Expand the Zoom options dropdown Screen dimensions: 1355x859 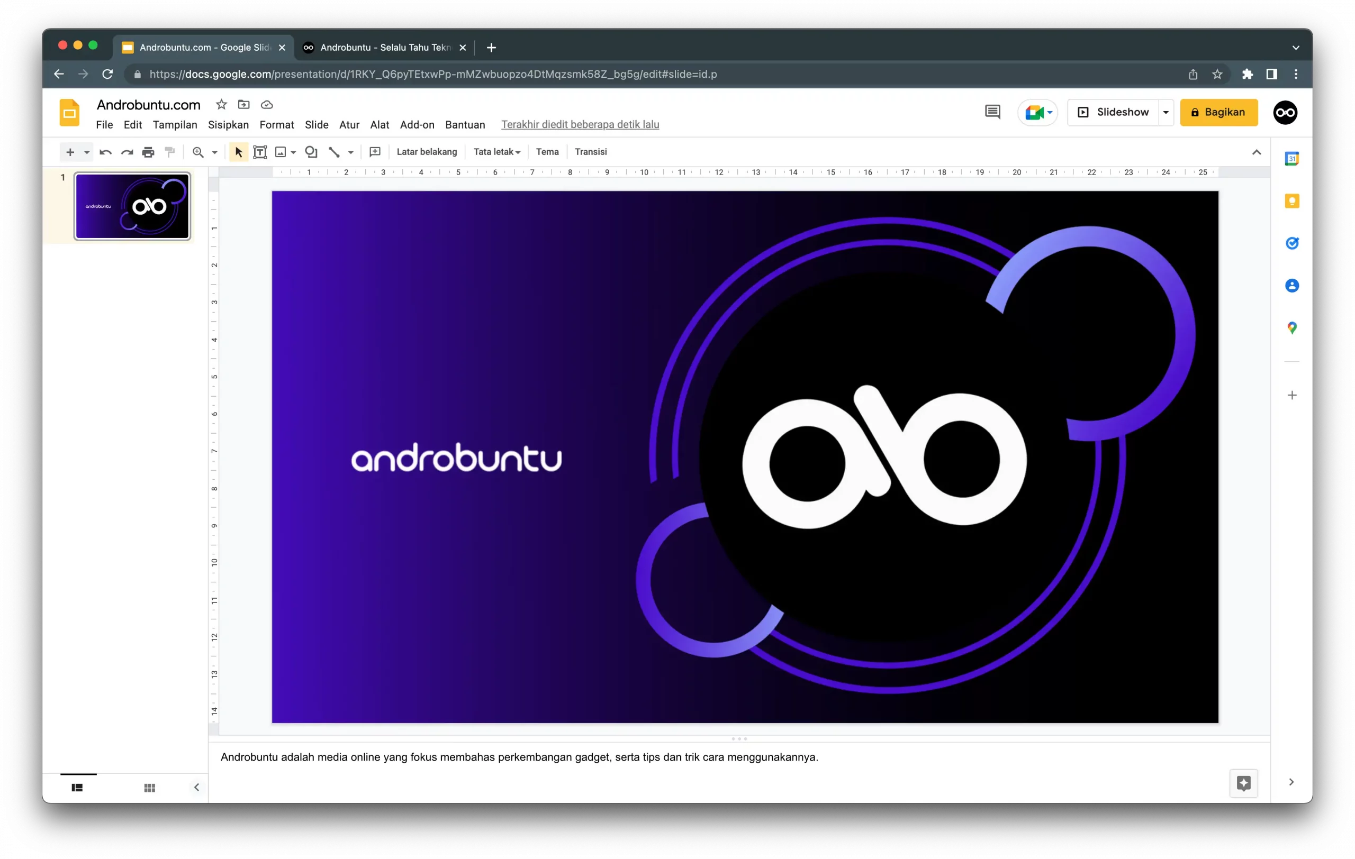(x=214, y=152)
